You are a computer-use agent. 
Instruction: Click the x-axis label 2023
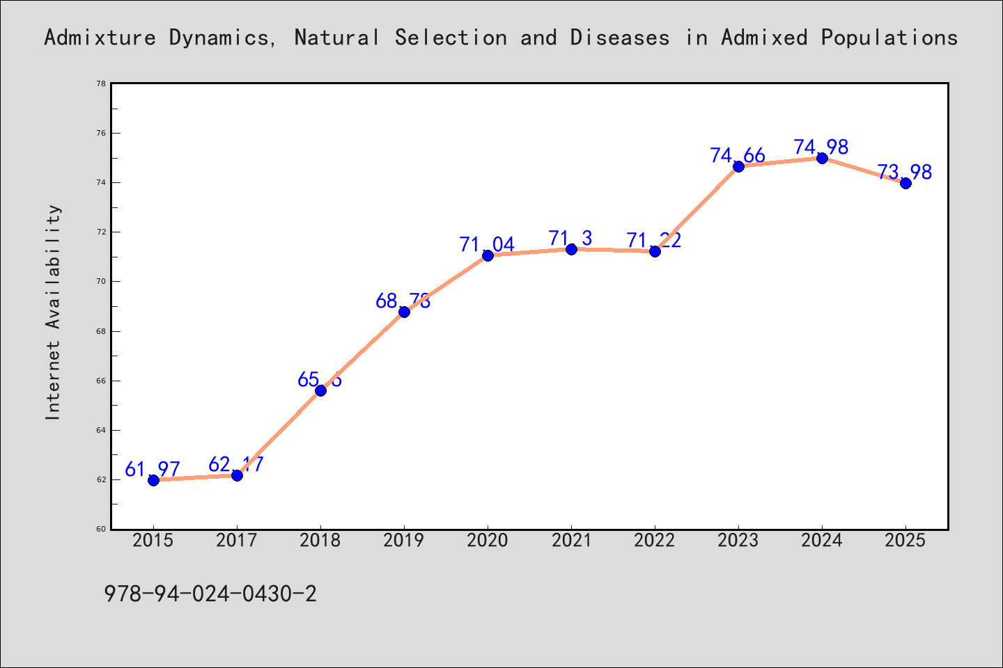tap(738, 541)
